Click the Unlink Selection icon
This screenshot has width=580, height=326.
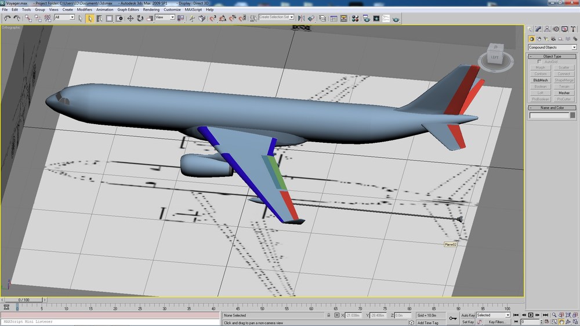click(38, 18)
